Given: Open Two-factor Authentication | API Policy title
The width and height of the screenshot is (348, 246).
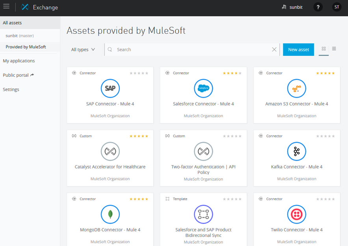Looking at the screenshot, I should pos(203,170).
